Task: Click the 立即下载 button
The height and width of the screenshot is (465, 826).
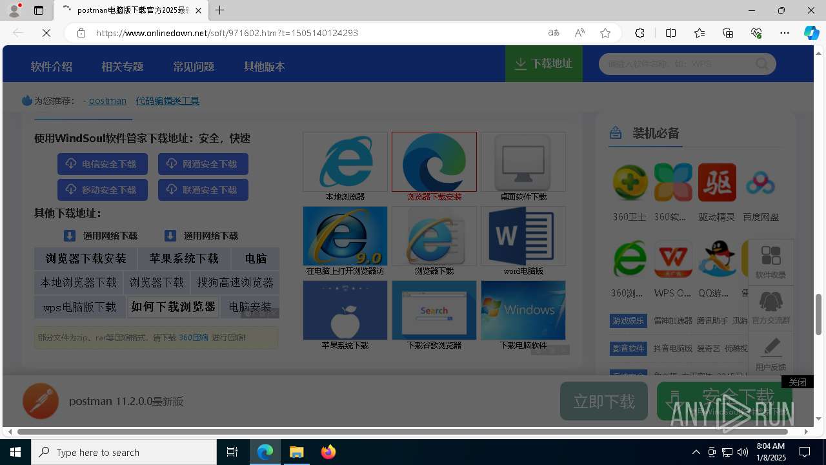Action: coord(604,401)
